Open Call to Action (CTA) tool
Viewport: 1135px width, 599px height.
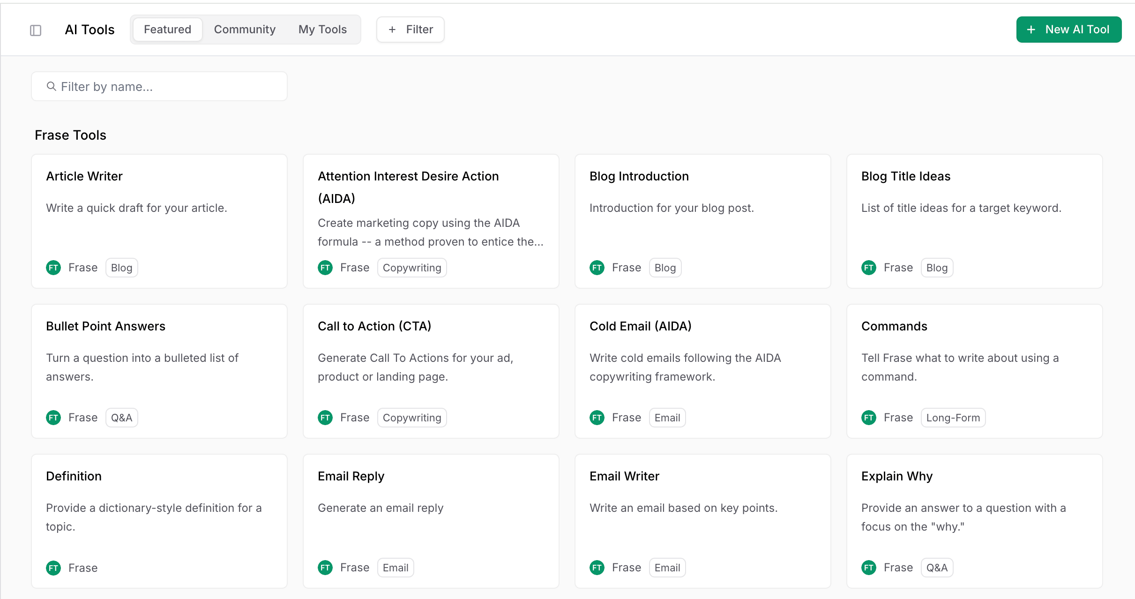point(431,370)
